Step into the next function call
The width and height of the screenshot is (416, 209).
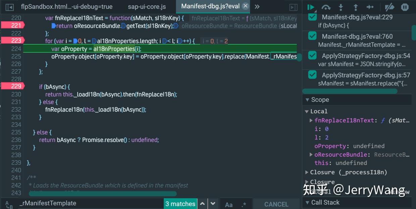pos(341,7)
